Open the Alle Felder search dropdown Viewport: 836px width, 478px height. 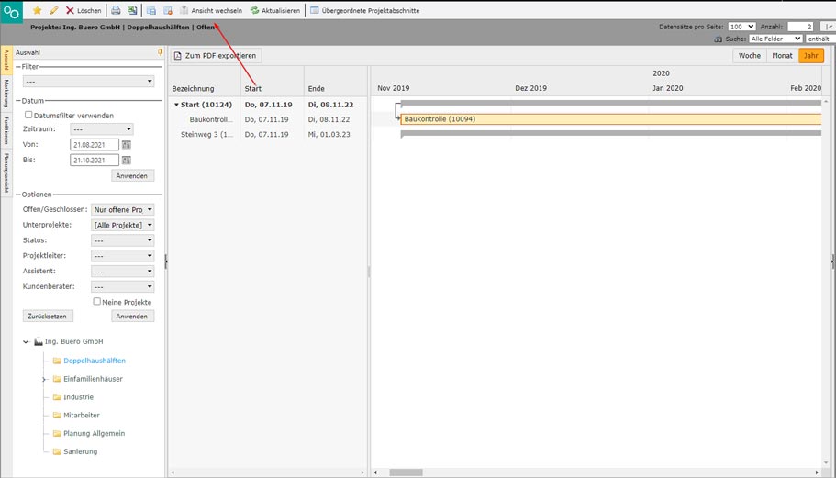click(775, 39)
